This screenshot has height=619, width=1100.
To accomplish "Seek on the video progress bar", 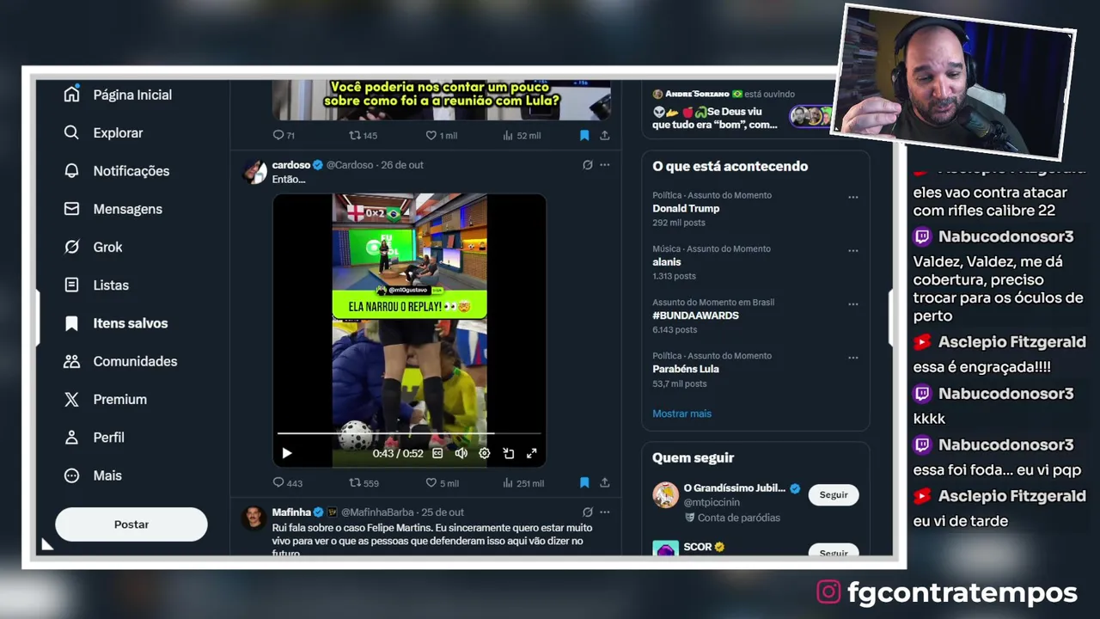I will click(x=409, y=435).
